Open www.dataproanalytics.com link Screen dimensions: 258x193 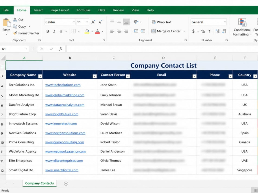click(65, 105)
